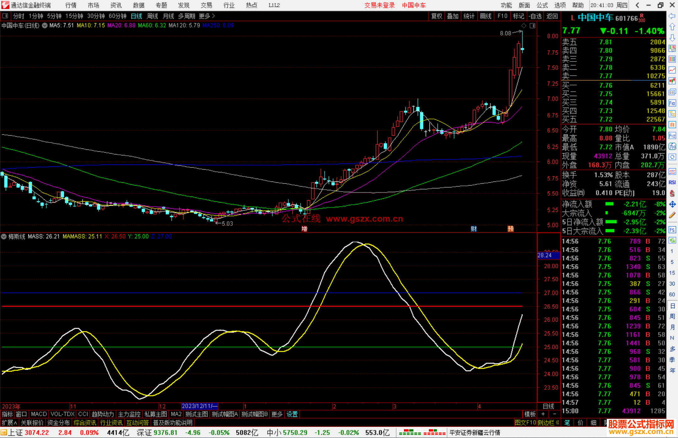678x438 pixels.
Task: Click the 复权 button
Action: pos(436,16)
